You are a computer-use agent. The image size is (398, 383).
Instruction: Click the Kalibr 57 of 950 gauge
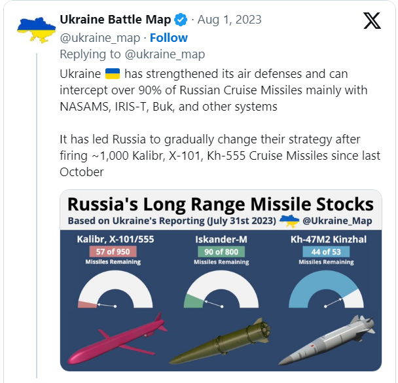point(115,289)
